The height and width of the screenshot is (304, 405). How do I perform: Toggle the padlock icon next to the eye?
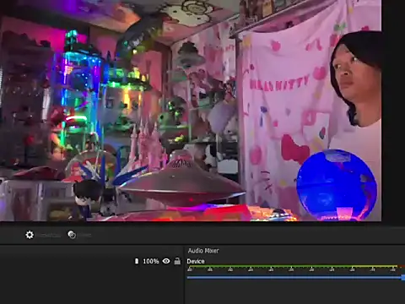177,261
